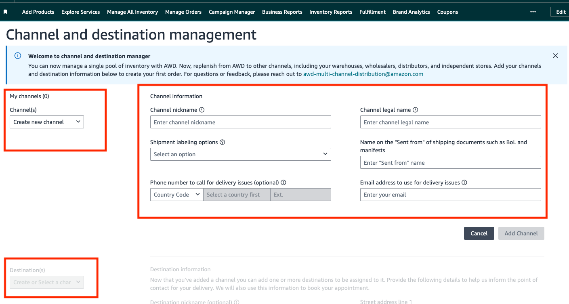Go to Manage All Inventory
This screenshot has height=304, width=569.
[132, 12]
